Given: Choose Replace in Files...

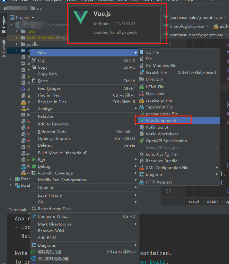Looking at the screenshot, I should 84,102.
